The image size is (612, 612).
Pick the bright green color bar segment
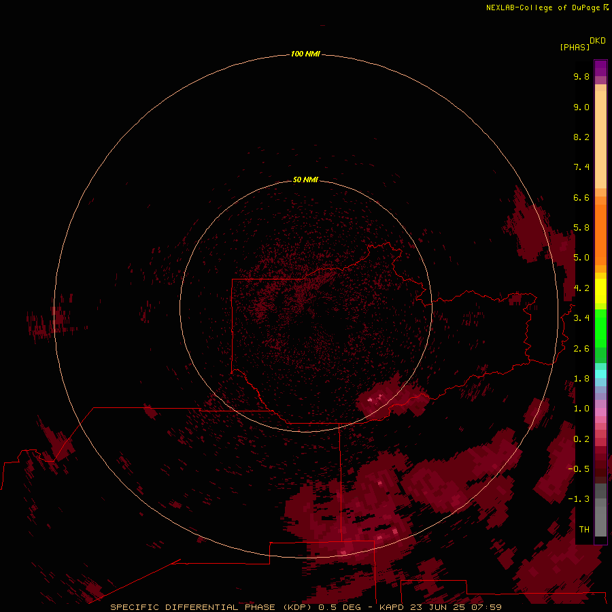600,328
